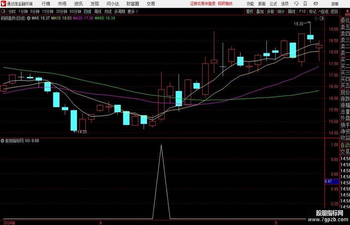Open the 行情 menu

[x=46, y=4]
